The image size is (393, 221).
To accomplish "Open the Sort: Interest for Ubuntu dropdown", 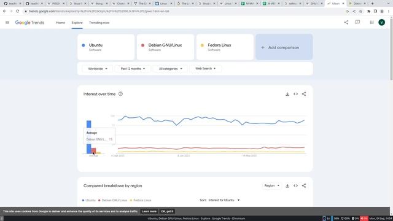I will coord(224,200).
